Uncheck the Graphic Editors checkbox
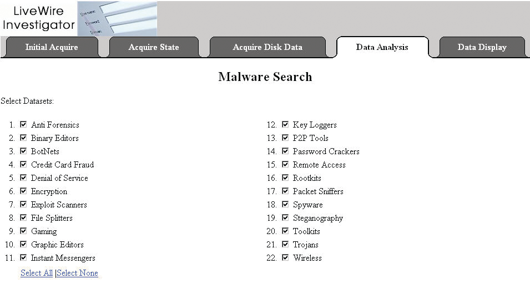530x289 pixels. point(23,244)
